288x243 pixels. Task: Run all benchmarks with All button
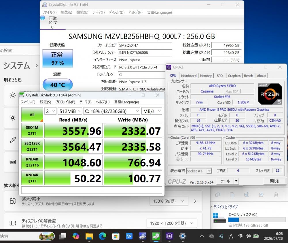coord(32,115)
